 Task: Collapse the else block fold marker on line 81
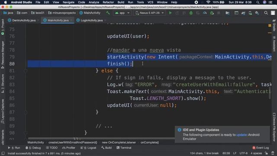click(x=26, y=71)
